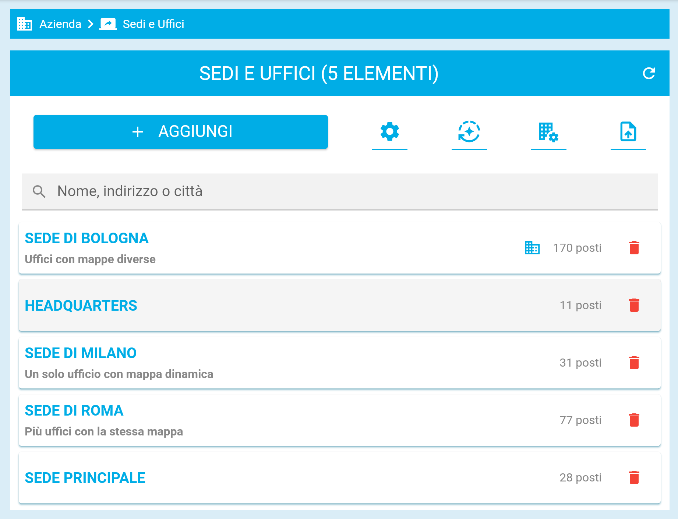Open the Sede di Milano entry

[81, 353]
